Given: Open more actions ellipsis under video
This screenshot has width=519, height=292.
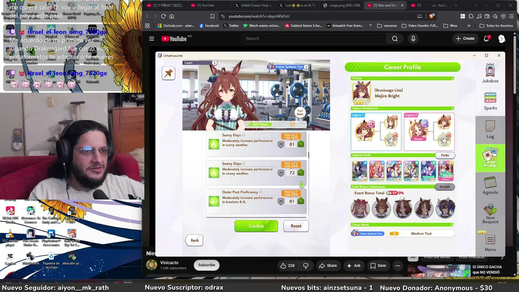Looking at the screenshot, I should 398,266.
